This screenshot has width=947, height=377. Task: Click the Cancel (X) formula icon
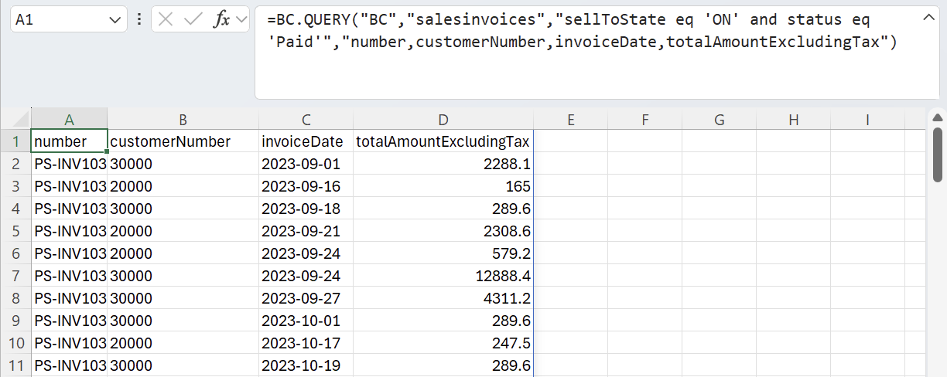165,20
